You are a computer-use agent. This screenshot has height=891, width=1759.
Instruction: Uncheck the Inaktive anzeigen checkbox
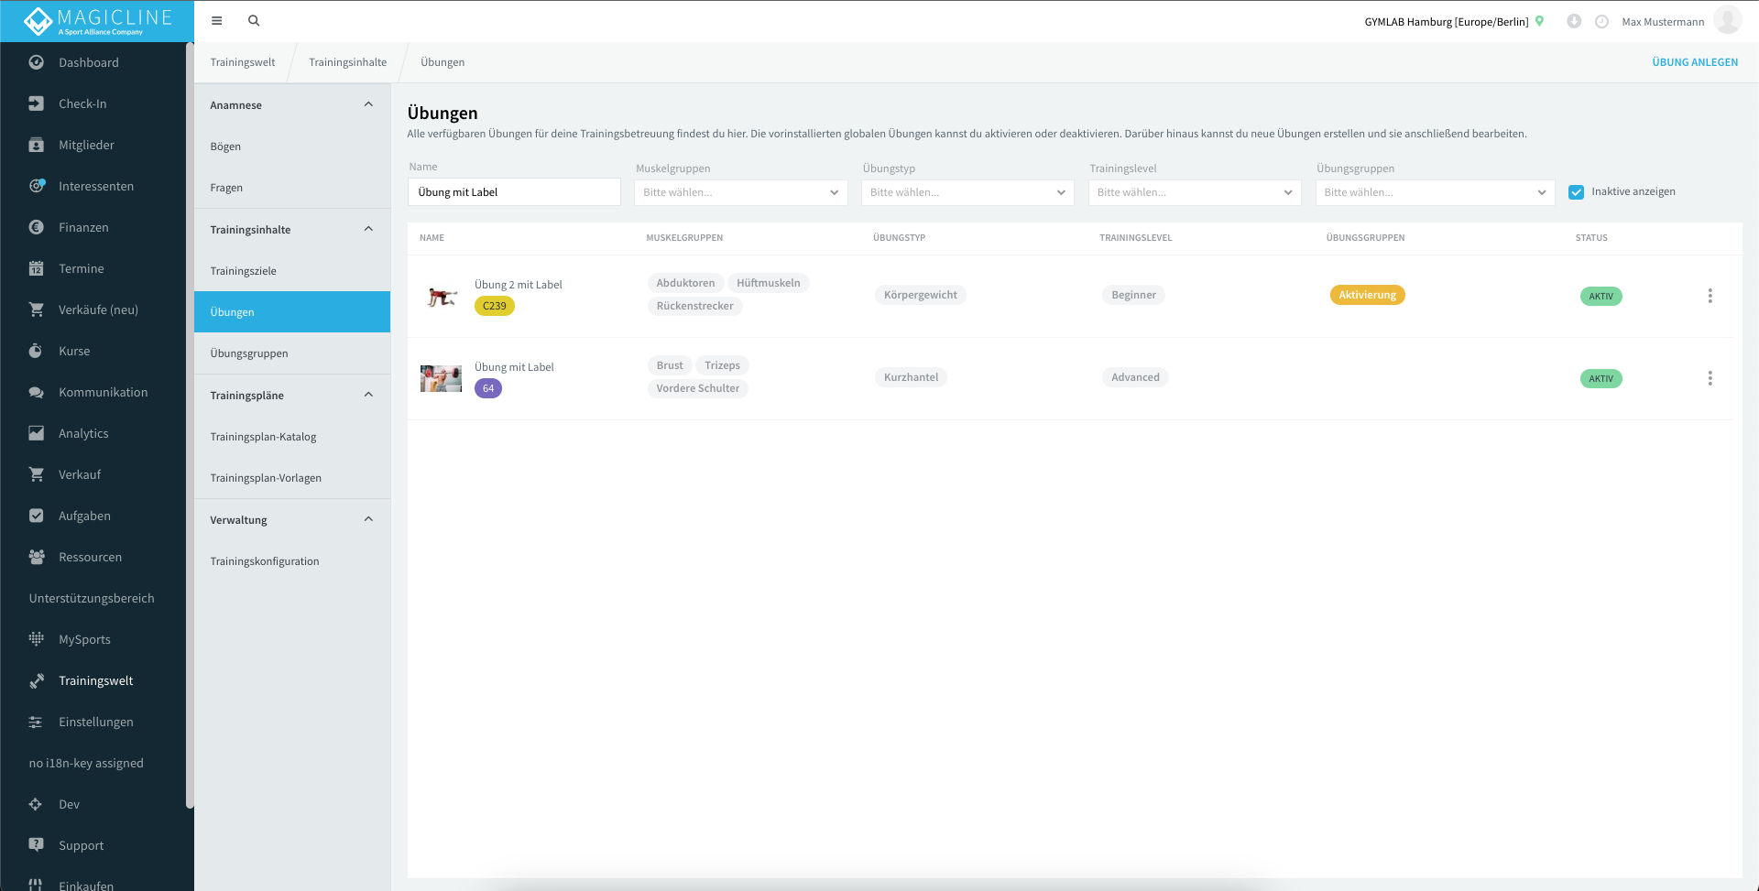click(x=1577, y=192)
